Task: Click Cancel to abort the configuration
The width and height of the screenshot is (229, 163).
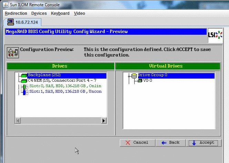Action: pos(137,143)
